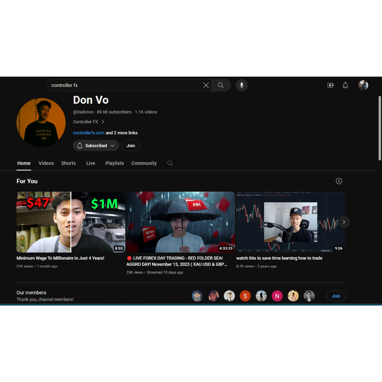Open the controllerfx.com link
The image size is (382, 382).
[x=89, y=133]
